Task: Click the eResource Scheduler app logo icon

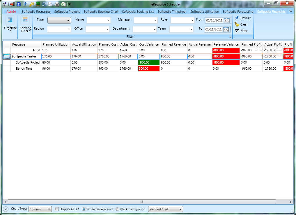Action: [x=4, y=4]
